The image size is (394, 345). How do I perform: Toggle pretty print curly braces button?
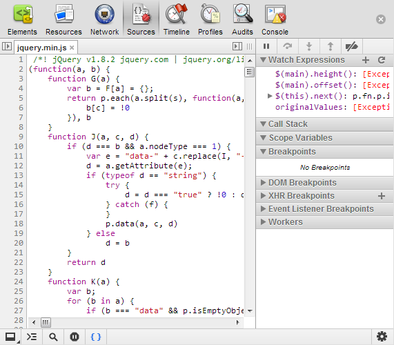point(96,337)
